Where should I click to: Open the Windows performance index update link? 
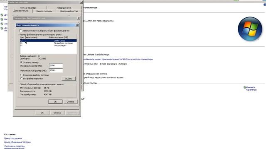tap(118, 59)
